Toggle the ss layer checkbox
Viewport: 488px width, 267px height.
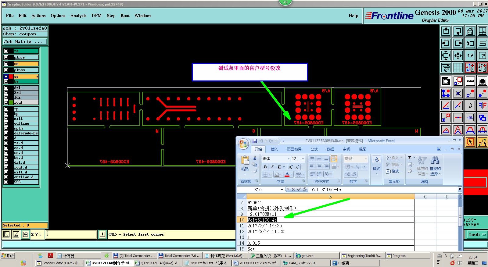point(6,77)
